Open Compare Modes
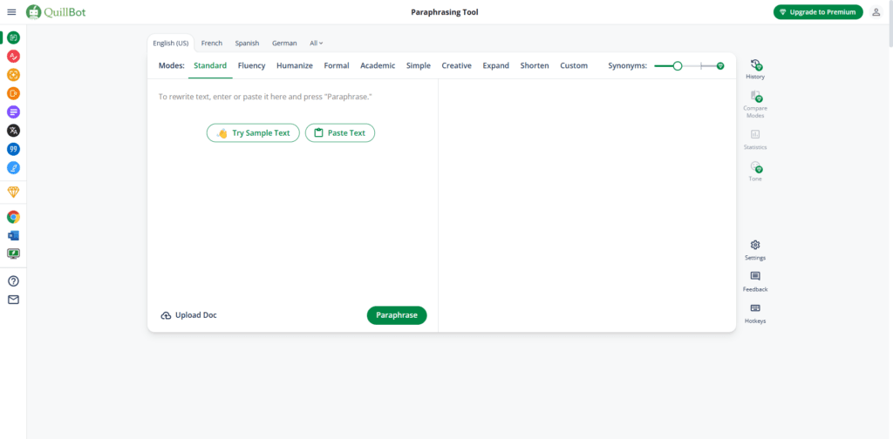The image size is (893, 439). (x=755, y=104)
